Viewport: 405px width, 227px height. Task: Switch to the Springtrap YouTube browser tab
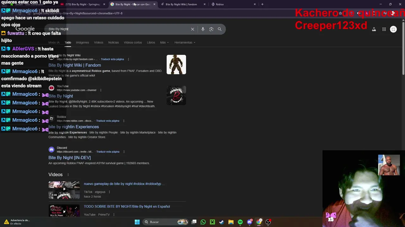pos(83,4)
